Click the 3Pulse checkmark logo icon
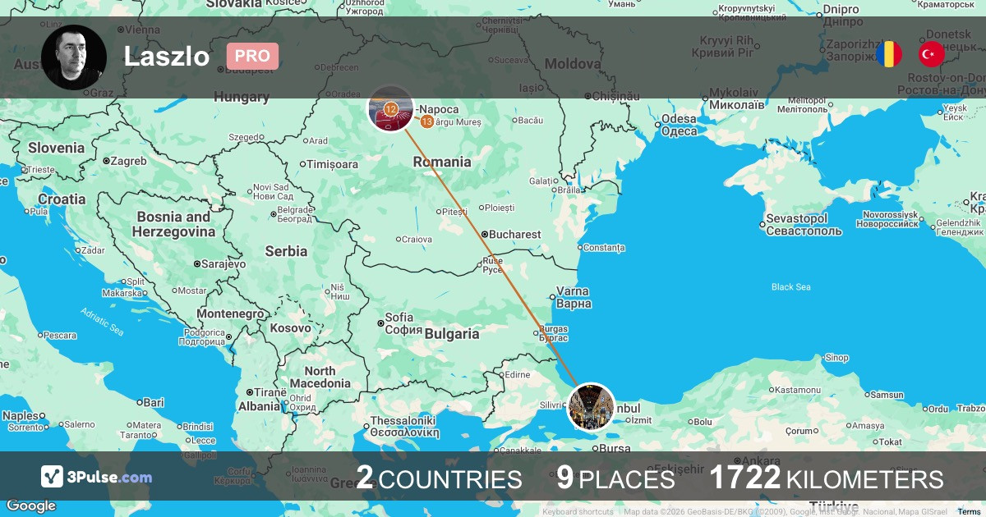This screenshot has width=986, height=517. [52, 477]
